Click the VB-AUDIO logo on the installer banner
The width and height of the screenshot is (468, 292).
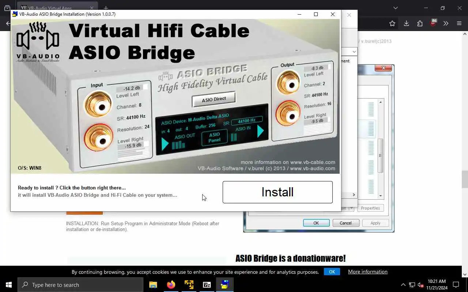pyautogui.click(x=38, y=42)
